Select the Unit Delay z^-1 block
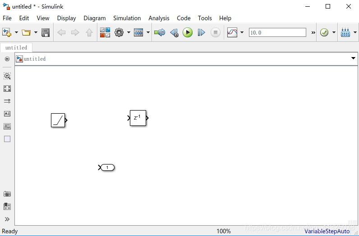Viewport: 359px width, 236px height. click(x=138, y=118)
